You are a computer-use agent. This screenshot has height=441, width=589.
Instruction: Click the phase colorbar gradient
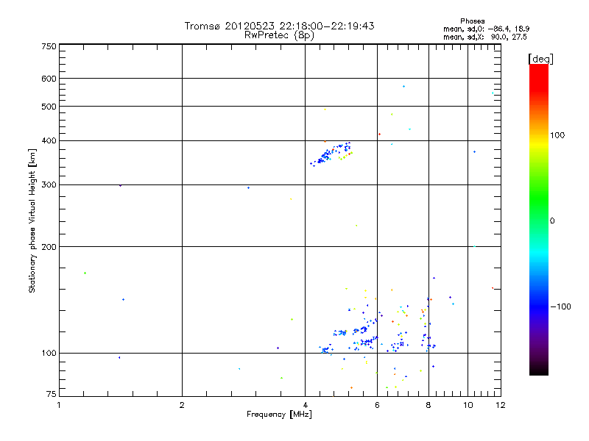click(x=539, y=219)
